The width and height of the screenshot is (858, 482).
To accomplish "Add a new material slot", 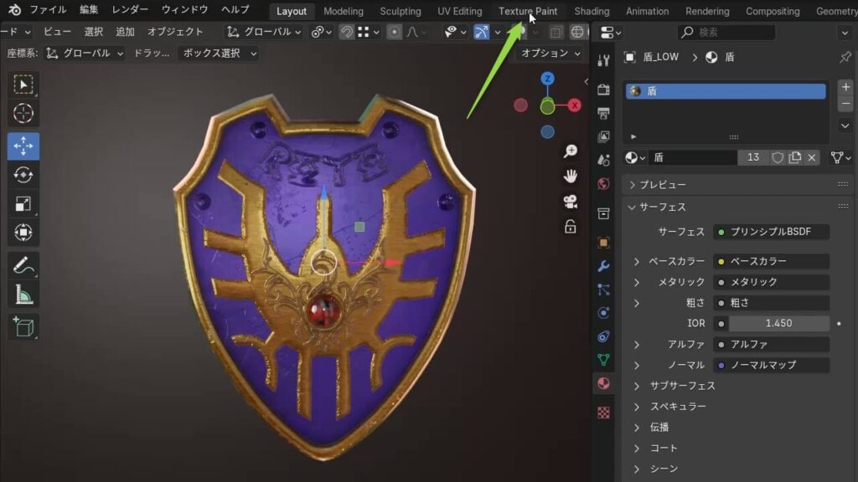I will [845, 87].
